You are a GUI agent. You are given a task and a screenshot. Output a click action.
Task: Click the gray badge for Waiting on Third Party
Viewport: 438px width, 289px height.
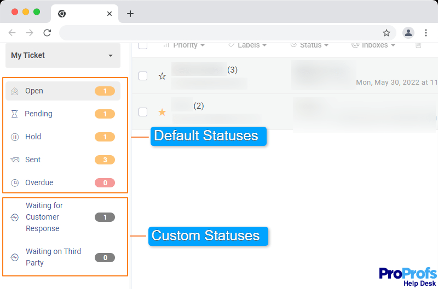[105, 257]
